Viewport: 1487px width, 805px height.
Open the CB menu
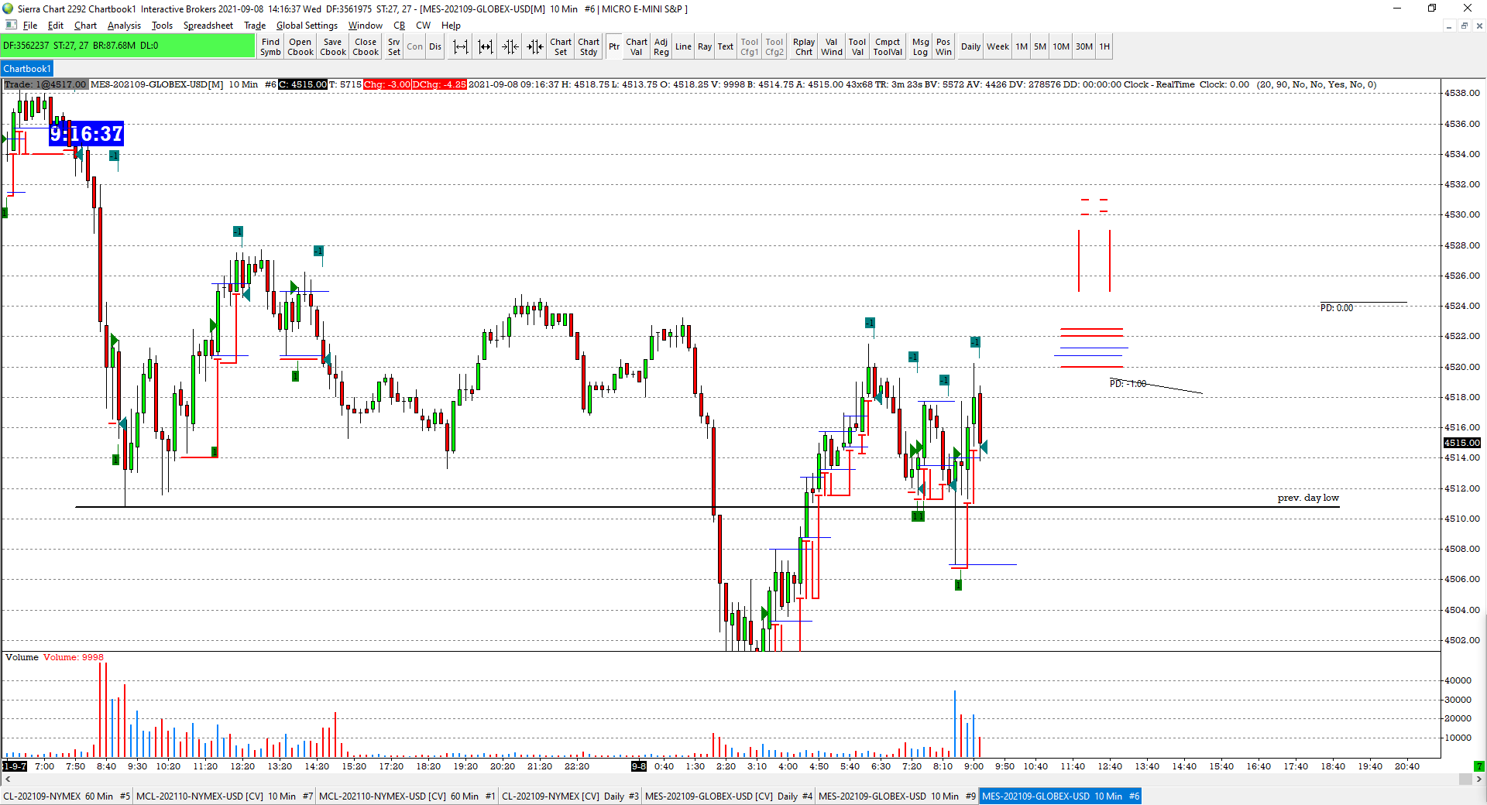399,26
